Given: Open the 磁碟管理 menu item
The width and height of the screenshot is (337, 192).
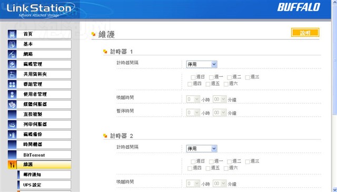Looking at the screenshot, I should click(x=44, y=64).
